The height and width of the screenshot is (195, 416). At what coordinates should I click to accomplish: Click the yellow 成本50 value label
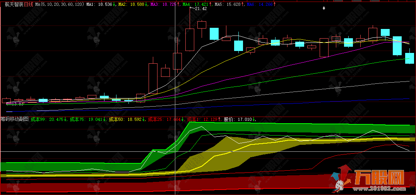[127, 119]
